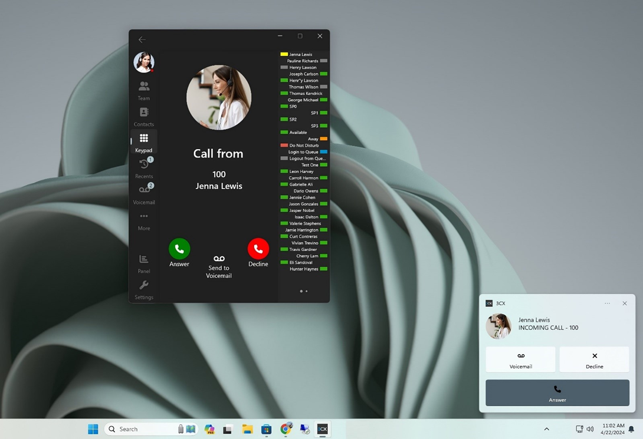
Task: Open the Panel view
Action: [144, 264]
